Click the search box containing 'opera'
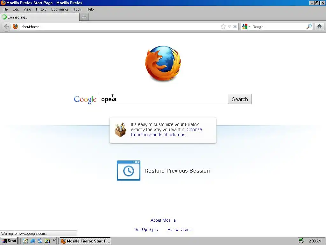326x245 pixels. coord(163,99)
